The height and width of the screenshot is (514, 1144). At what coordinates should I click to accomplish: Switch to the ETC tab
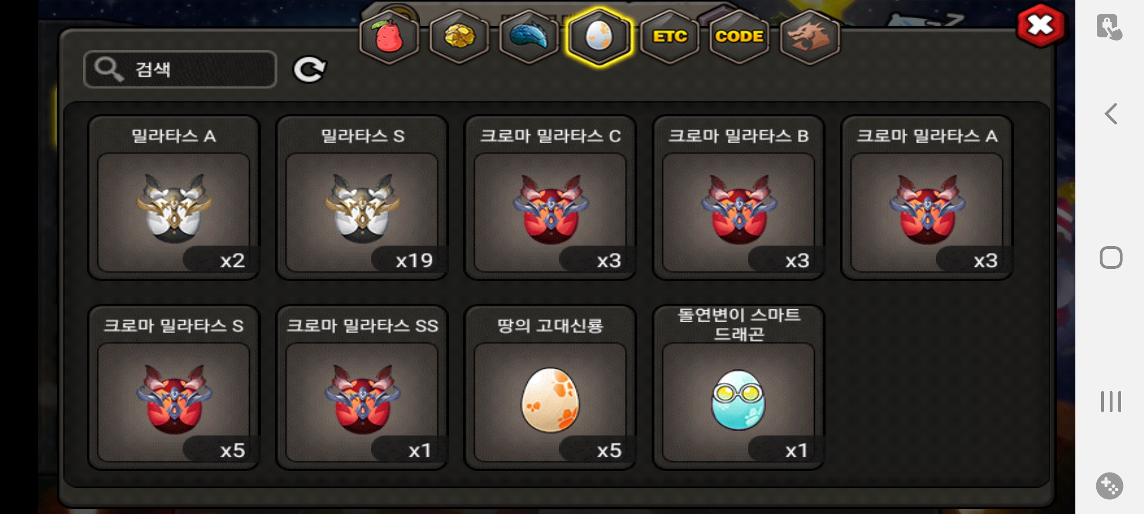[x=670, y=37]
